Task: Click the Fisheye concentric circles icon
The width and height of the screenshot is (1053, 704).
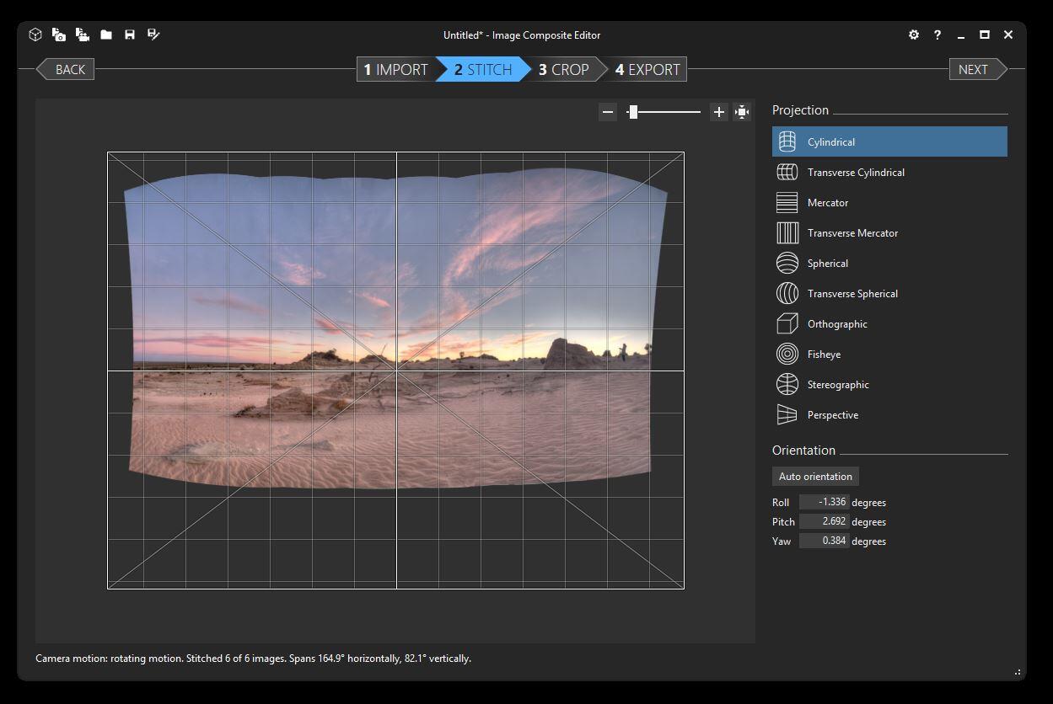Action: tap(787, 354)
